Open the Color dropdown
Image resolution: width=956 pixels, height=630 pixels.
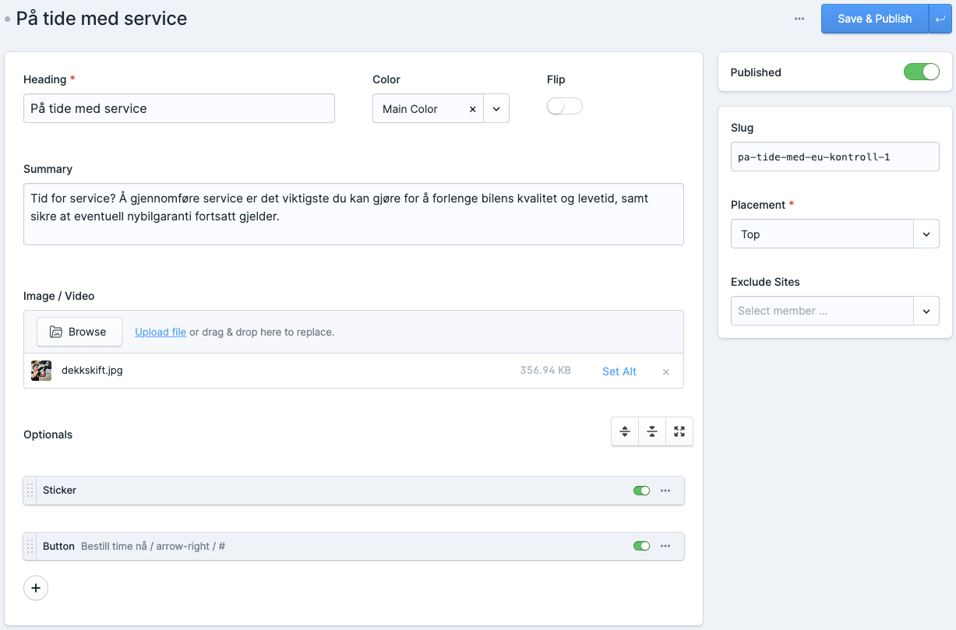(496, 109)
